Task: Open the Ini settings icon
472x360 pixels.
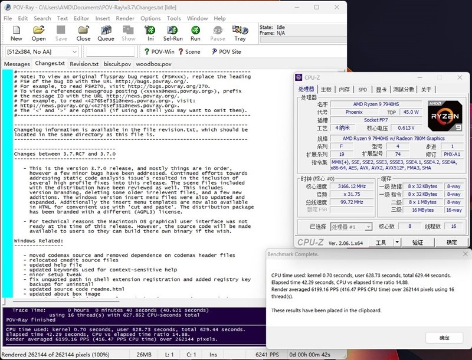Action: [x=150, y=32]
